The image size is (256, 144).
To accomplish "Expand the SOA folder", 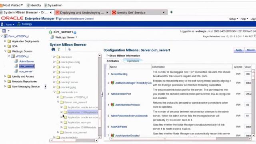I will [5, 46].
